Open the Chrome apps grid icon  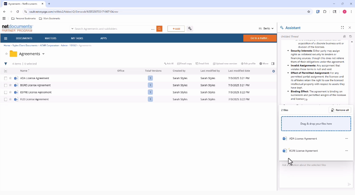click(x=4, y=19)
